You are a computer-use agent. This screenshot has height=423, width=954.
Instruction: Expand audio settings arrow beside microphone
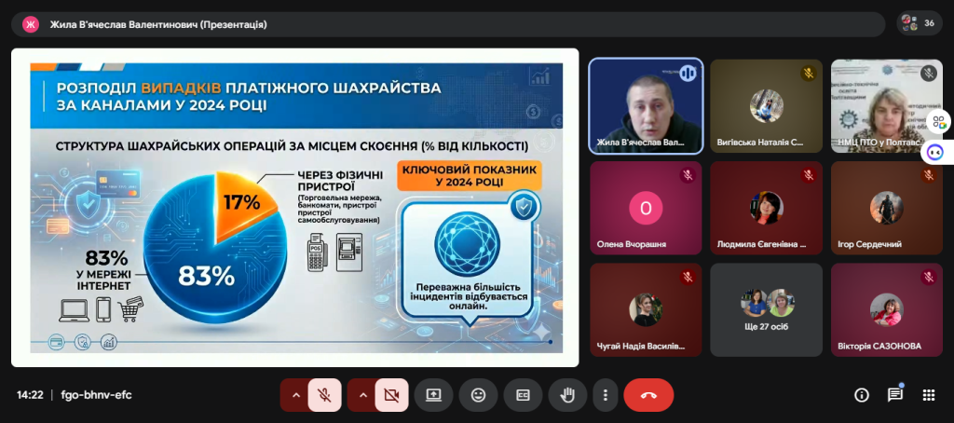click(x=296, y=395)
